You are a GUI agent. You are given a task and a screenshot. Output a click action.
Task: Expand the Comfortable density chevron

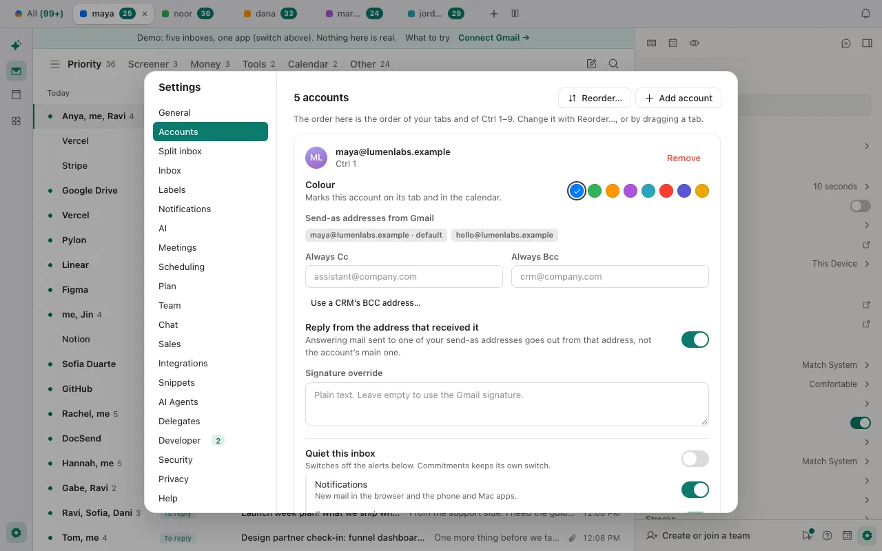(x=867, y=384)
